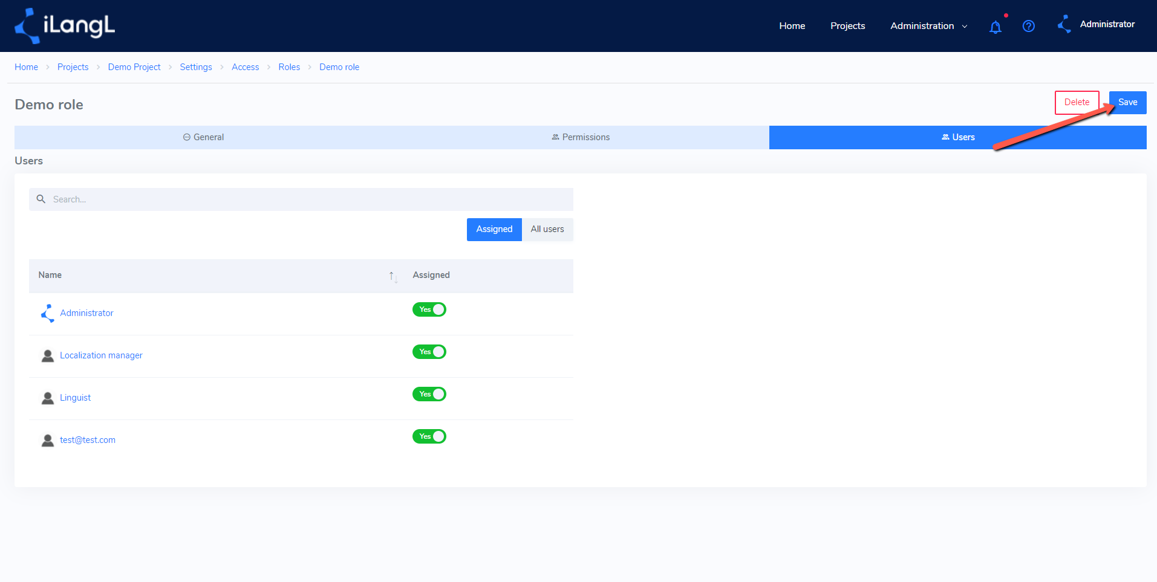1157x582 pixels.
Task: Click the Save button
Action: pos(1128,103)
